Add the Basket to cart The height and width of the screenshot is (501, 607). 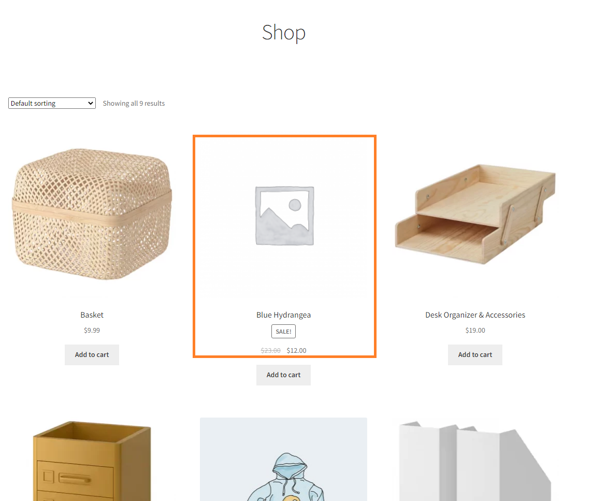click(x=92, y=355)
